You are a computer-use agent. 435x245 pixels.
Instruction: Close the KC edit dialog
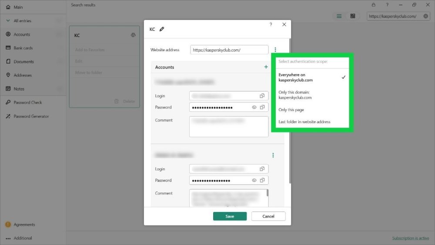pyautogui.click(x=284, y=24)
